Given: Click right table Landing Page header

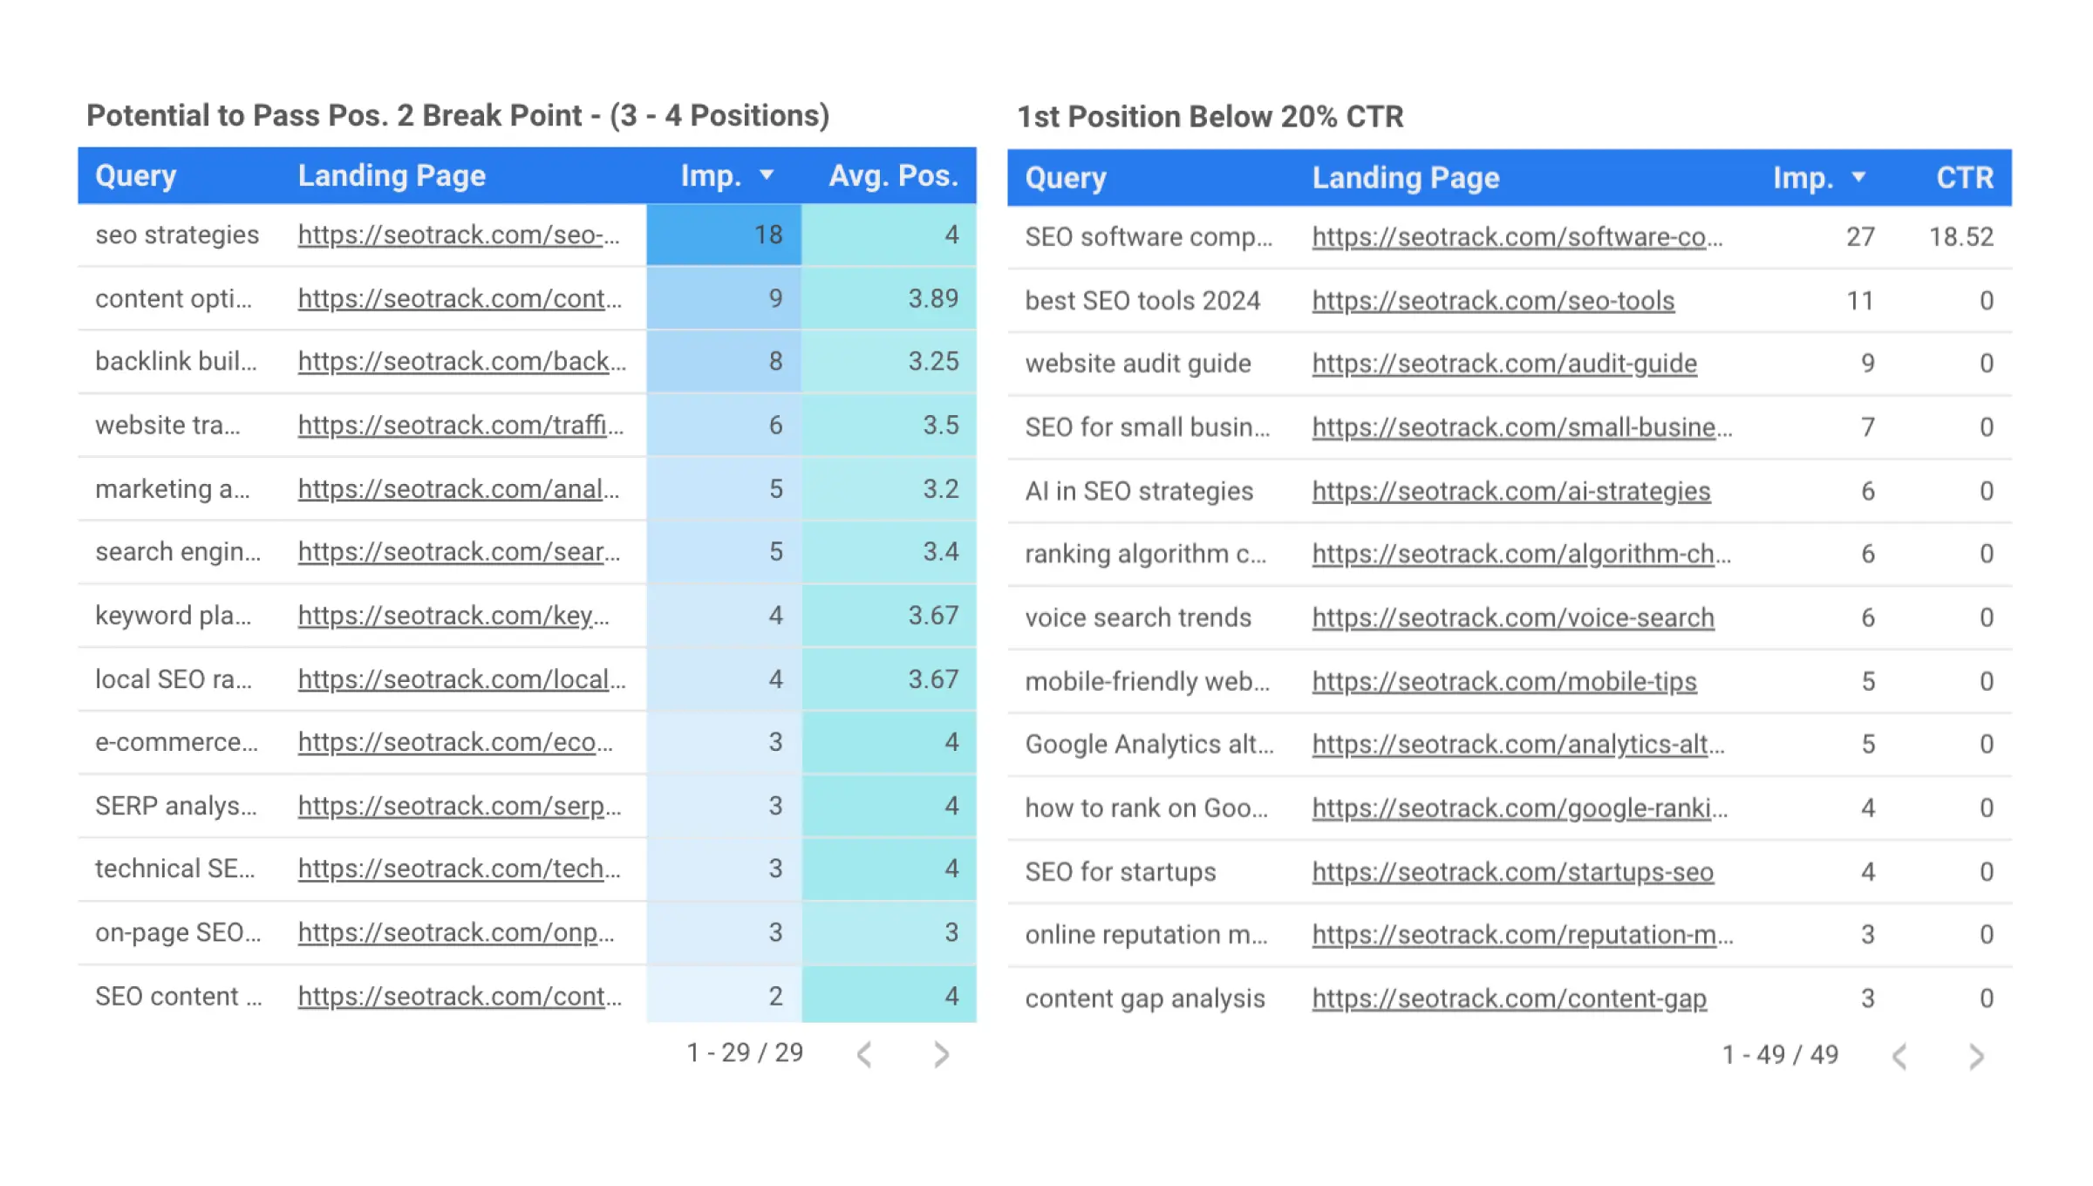Looking at the screenshot, I should point(1405,177).
